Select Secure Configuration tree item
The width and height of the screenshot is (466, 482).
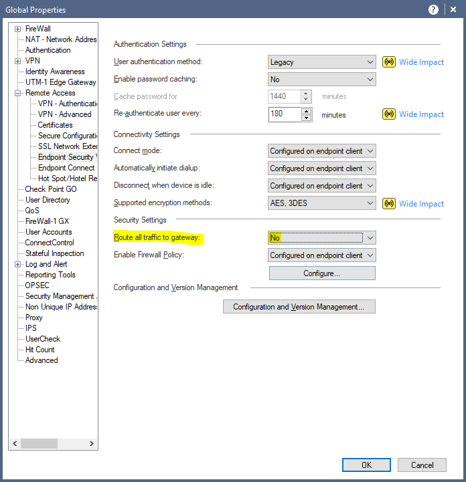(68, 136)
